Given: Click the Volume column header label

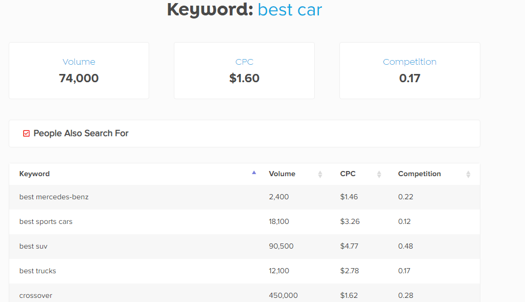Looking at the screenshot, I should coord(282,174).
